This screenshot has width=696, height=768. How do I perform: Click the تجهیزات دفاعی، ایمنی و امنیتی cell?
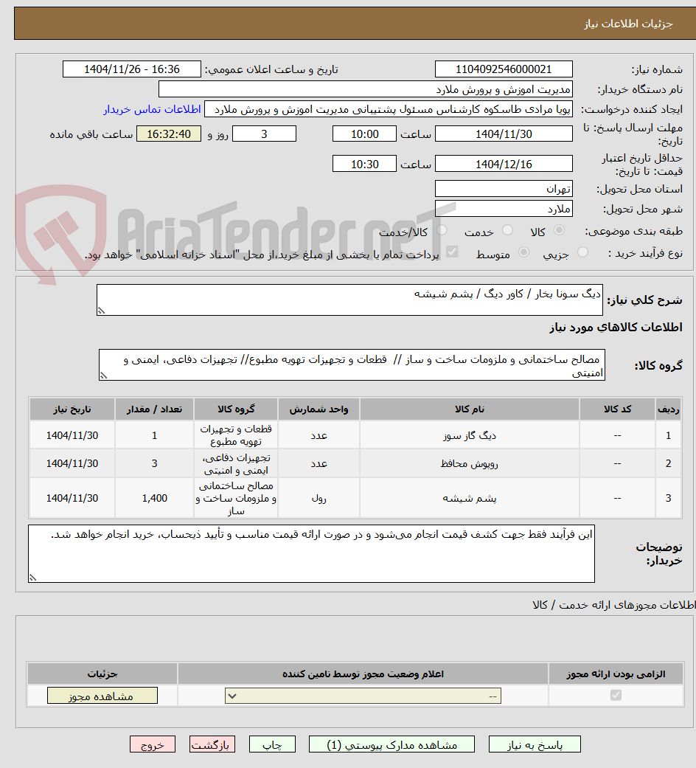[235, 463]
